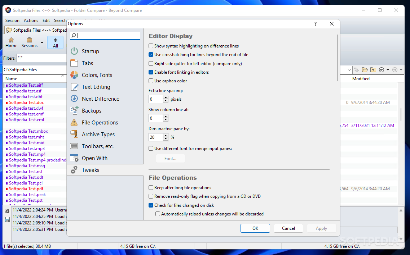Select Softpedia Test.pdf in file list
The image size is (410, 255).
[26, 189]
